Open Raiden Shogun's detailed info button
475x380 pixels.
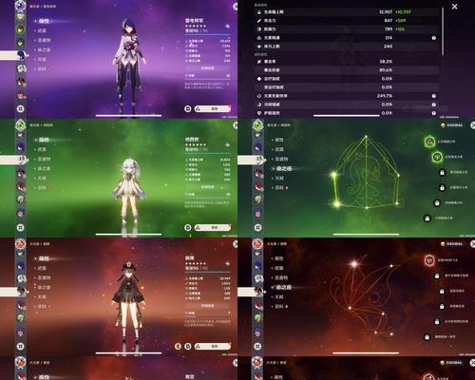click(x=207, y=68)
